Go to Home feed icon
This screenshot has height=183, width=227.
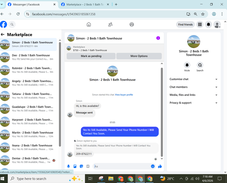[x=89, y=24]
